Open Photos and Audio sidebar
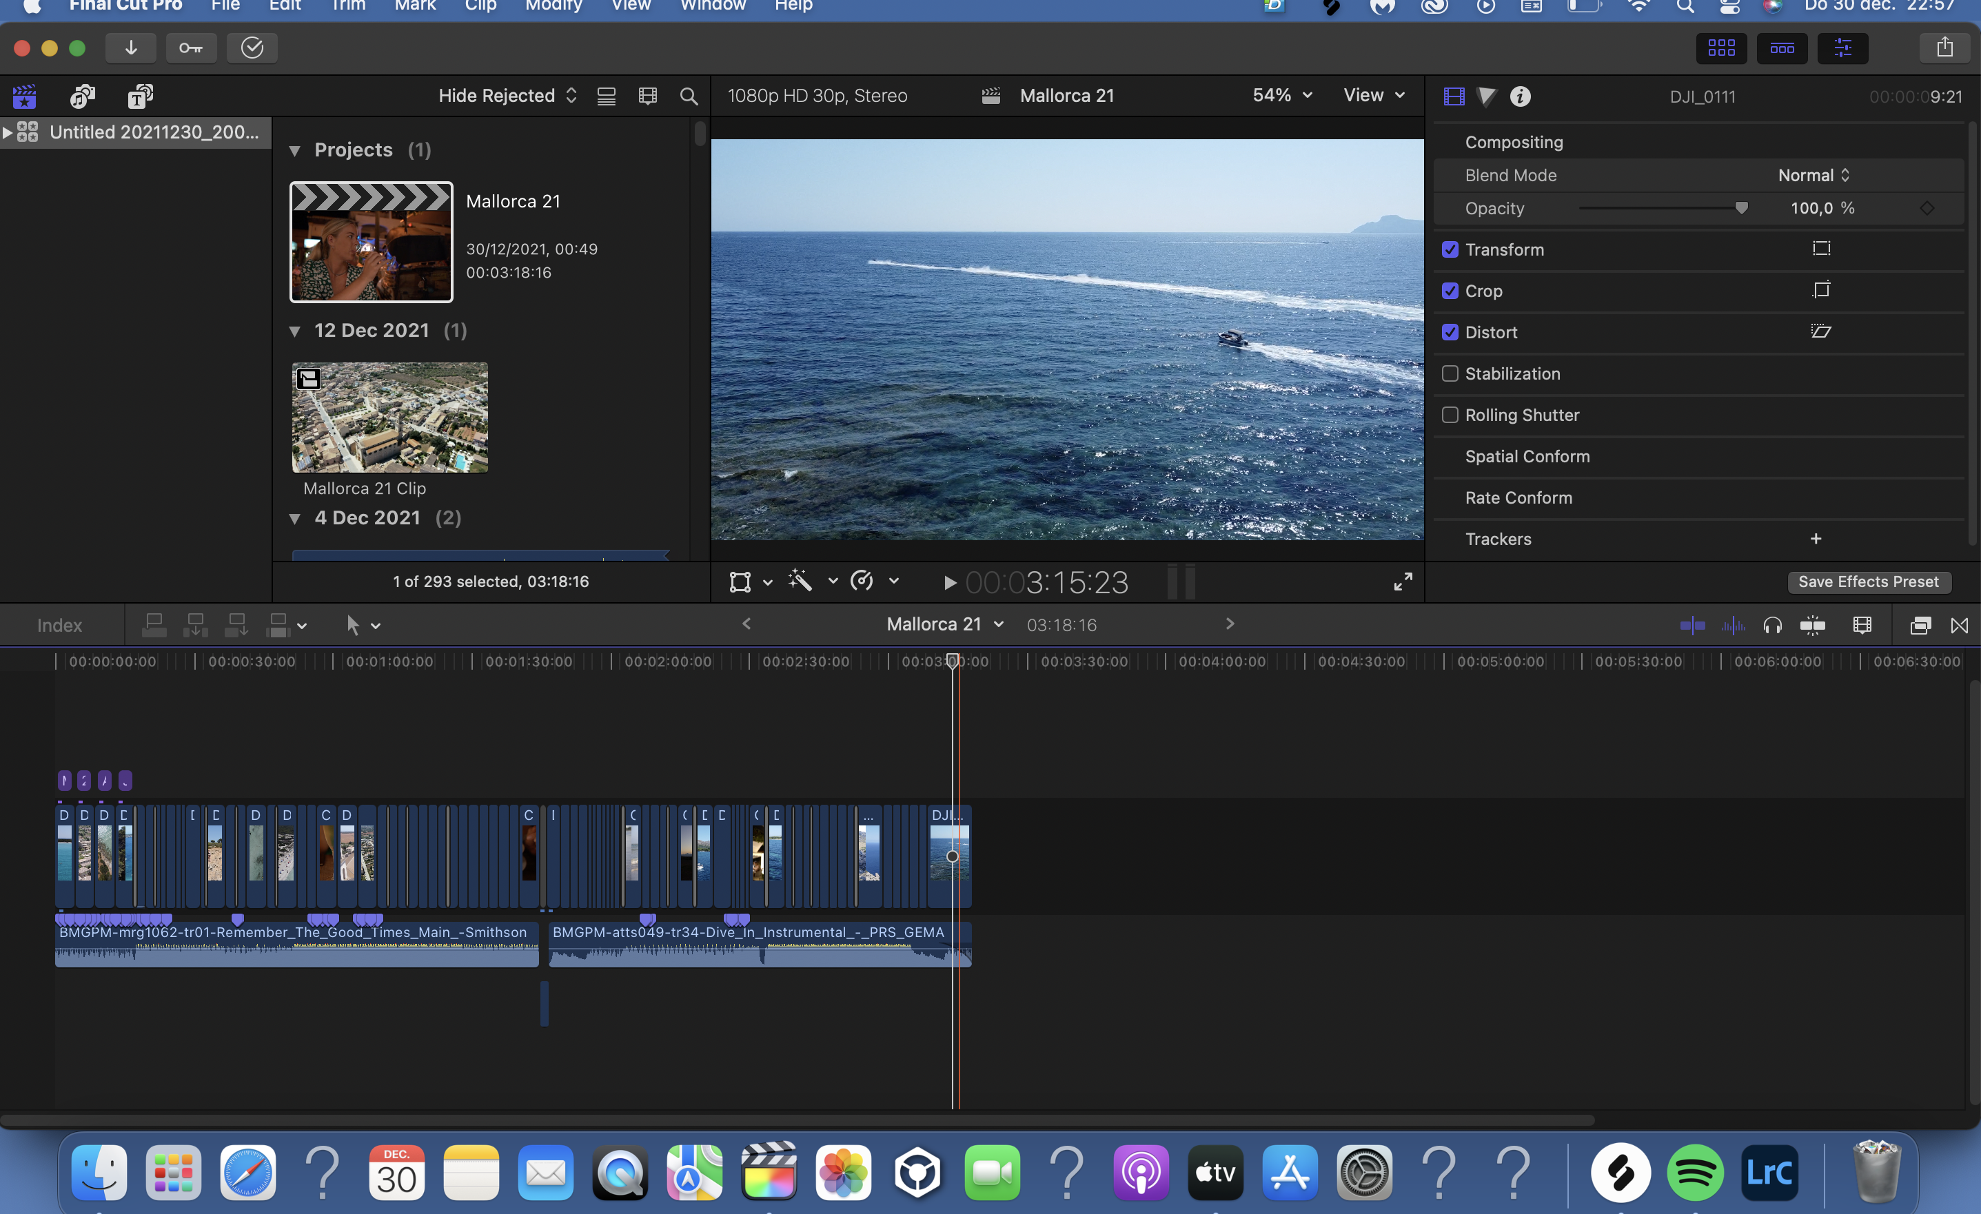Viewport: 1981px width, 1214px height. tap(82, 96)
